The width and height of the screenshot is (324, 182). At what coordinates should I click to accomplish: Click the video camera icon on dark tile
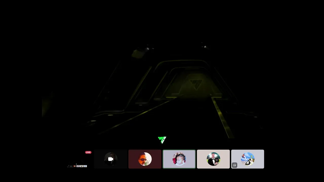(x=111, y=159)
